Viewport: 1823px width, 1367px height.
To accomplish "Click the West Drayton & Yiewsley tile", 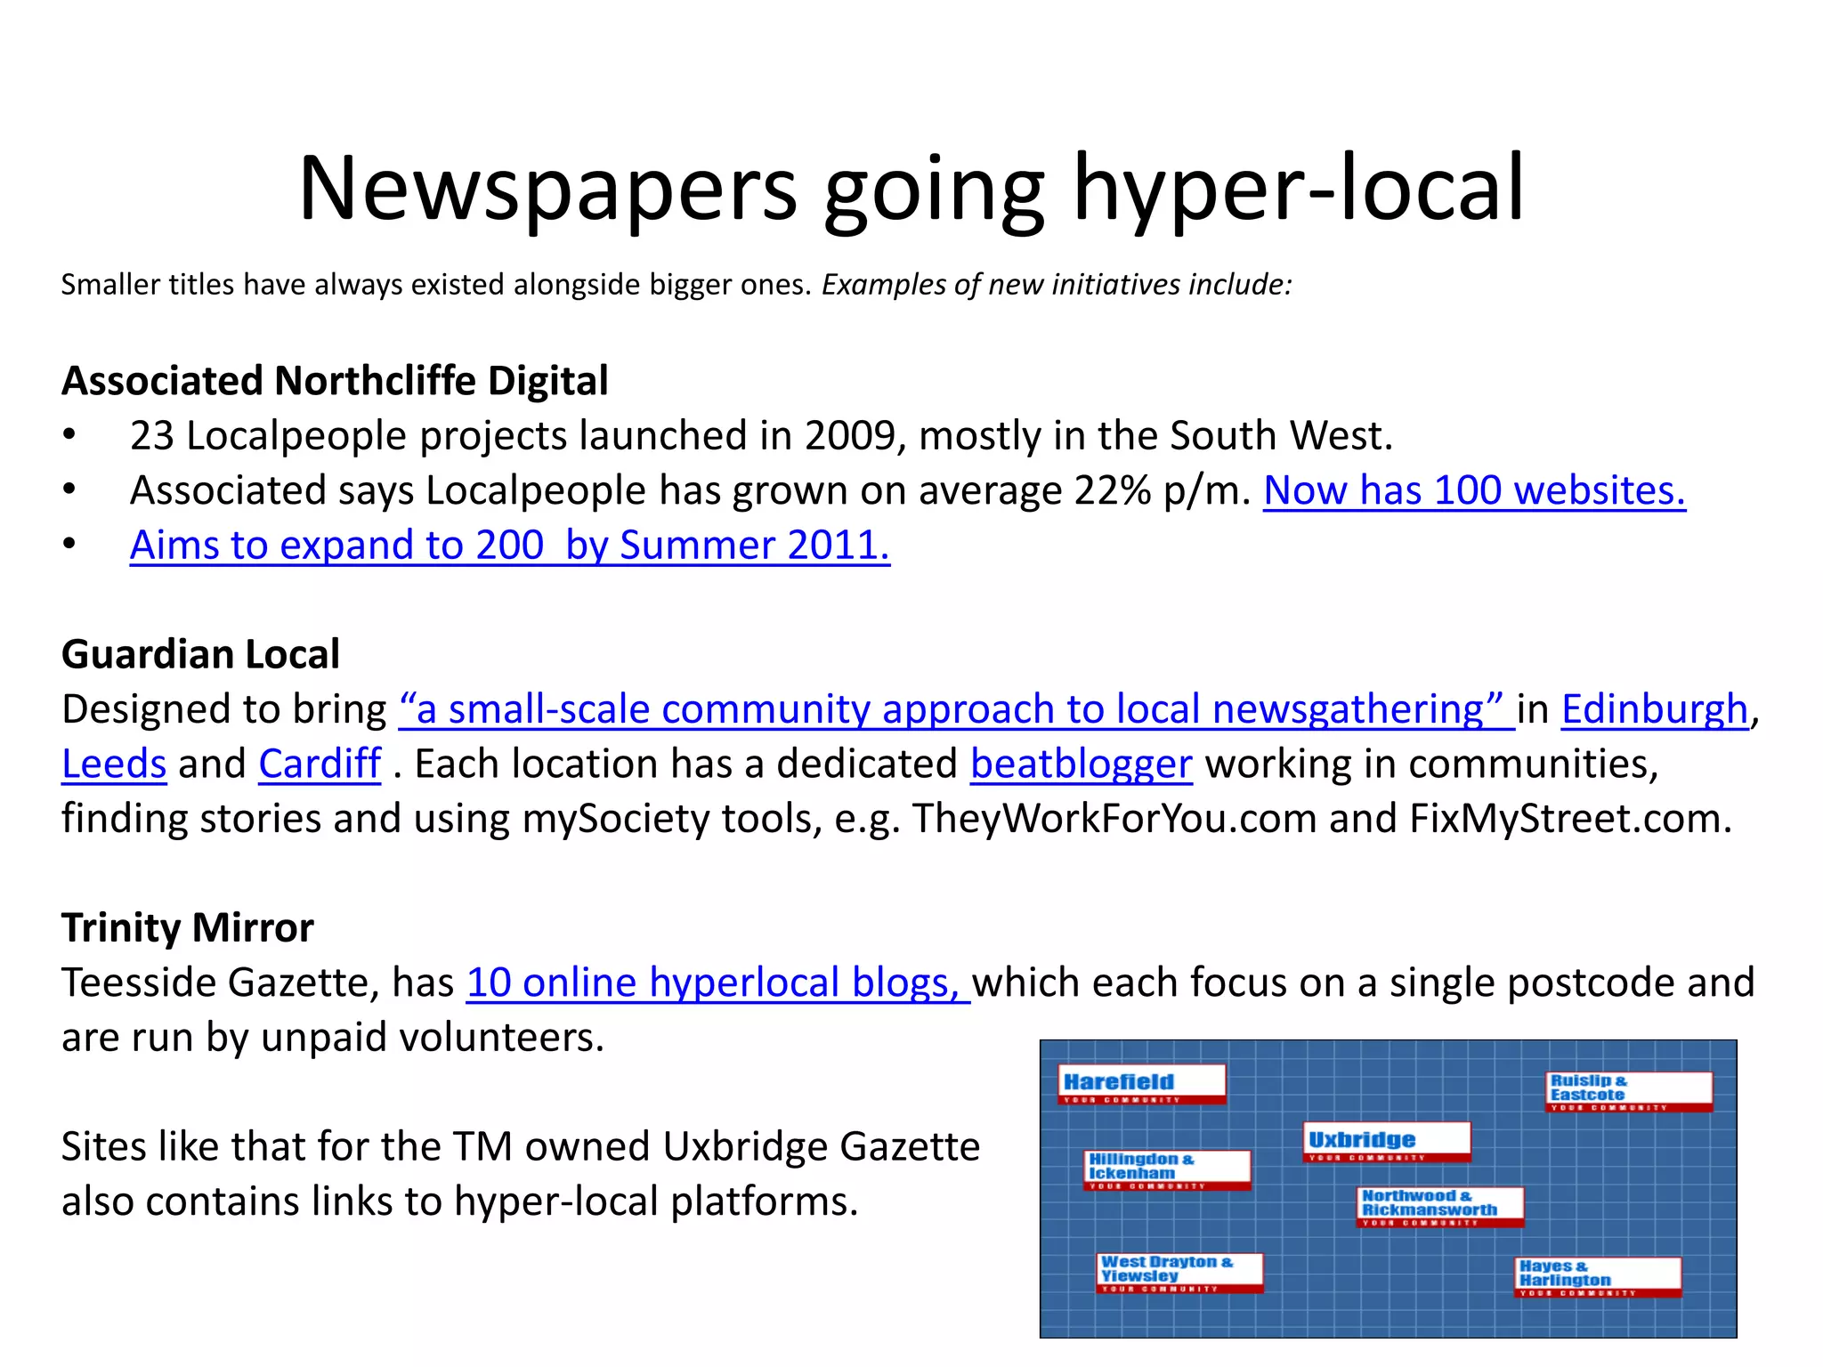I will tap(1179, 1272).
